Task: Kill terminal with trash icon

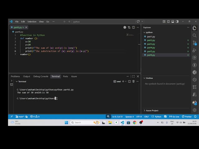Action: coord(133,81)
